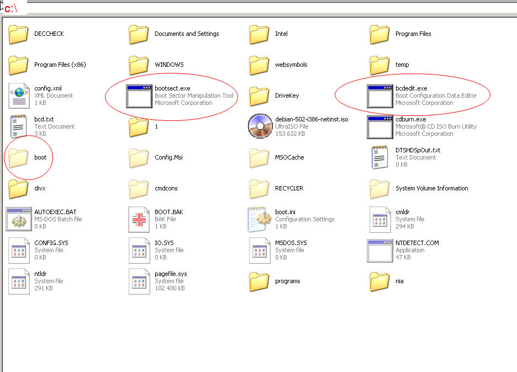Screen dimensions: 517x372
Task: Select the System Volume Information folder icon
Action: click(379, 189)
